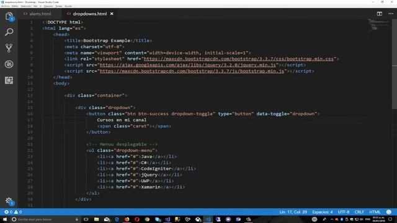This screenshot has width=397, height=223.
Task: Open the Edge browser from the taskbar
Action: 117,219
